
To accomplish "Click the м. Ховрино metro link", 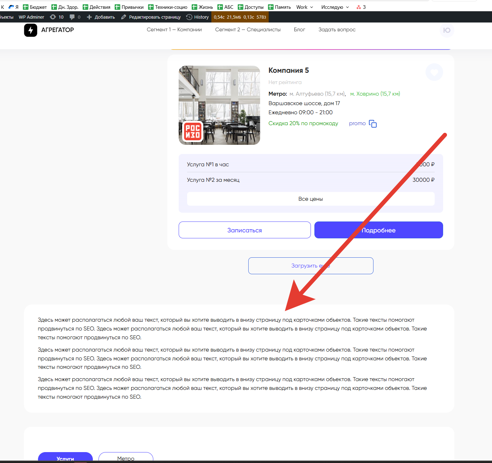I will (375, 94).
